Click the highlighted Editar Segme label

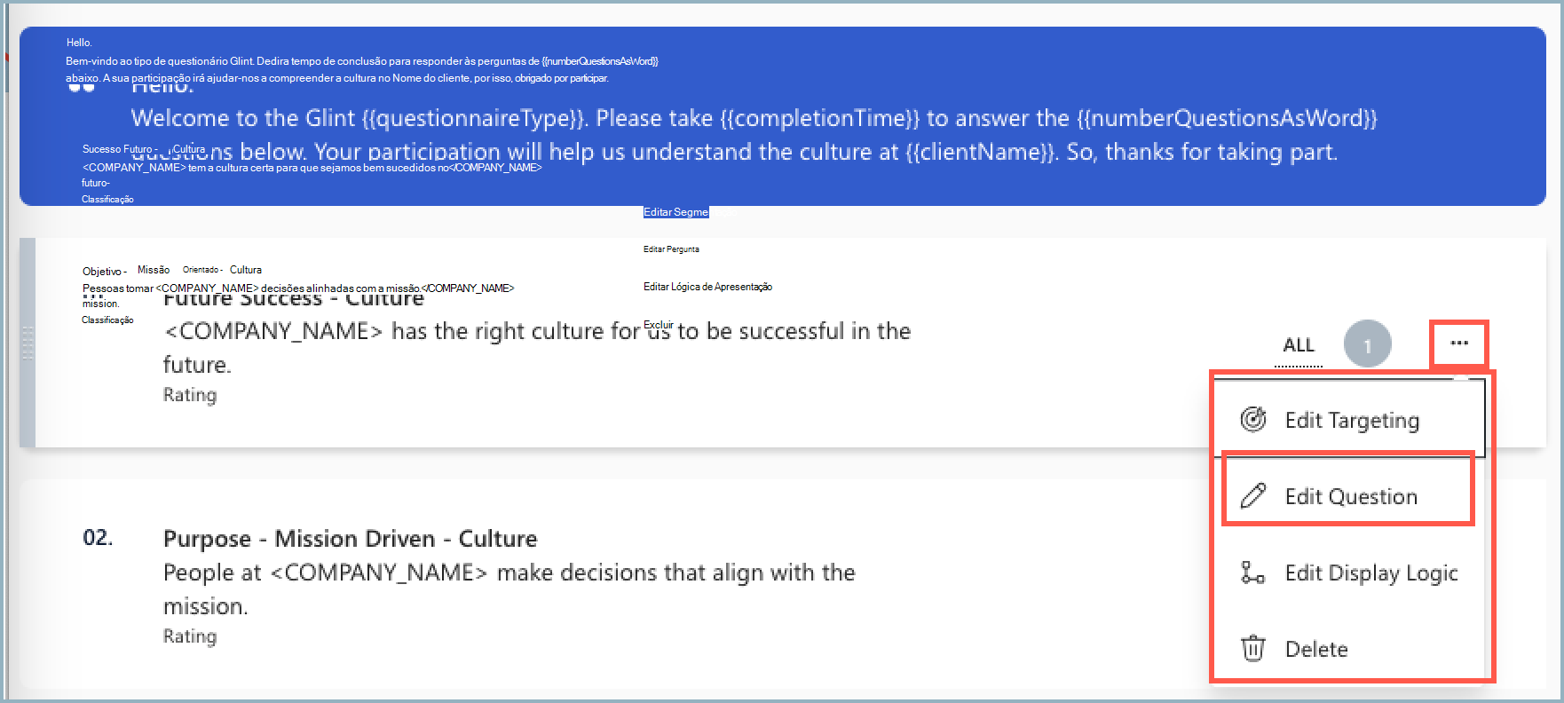pos(675,212)
